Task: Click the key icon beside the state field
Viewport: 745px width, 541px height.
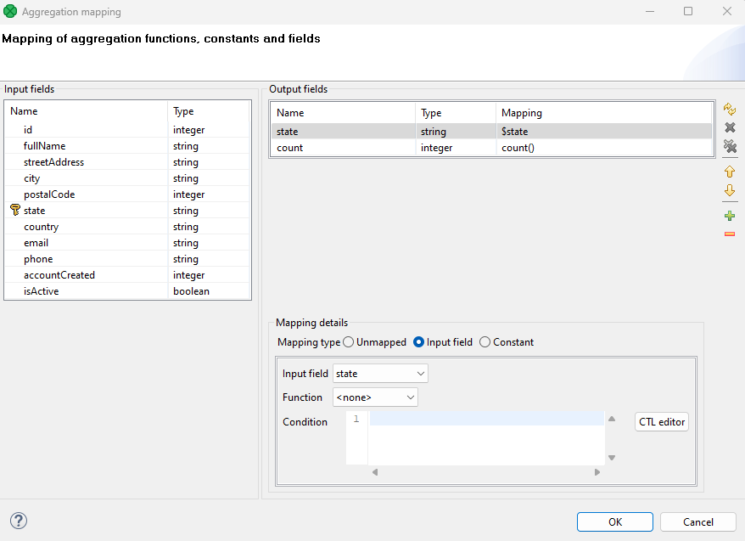Action: click(x=14, y=210)
